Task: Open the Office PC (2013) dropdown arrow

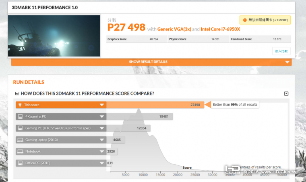Action: [x=102, y=163]
